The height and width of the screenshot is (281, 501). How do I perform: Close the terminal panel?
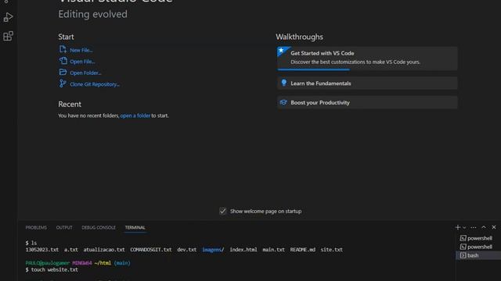coord(494,227)
